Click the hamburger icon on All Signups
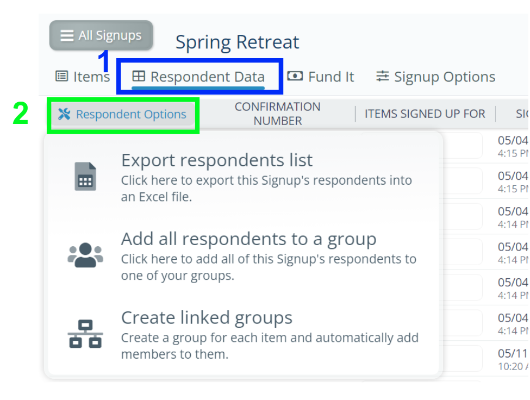 tap(66, 35)
